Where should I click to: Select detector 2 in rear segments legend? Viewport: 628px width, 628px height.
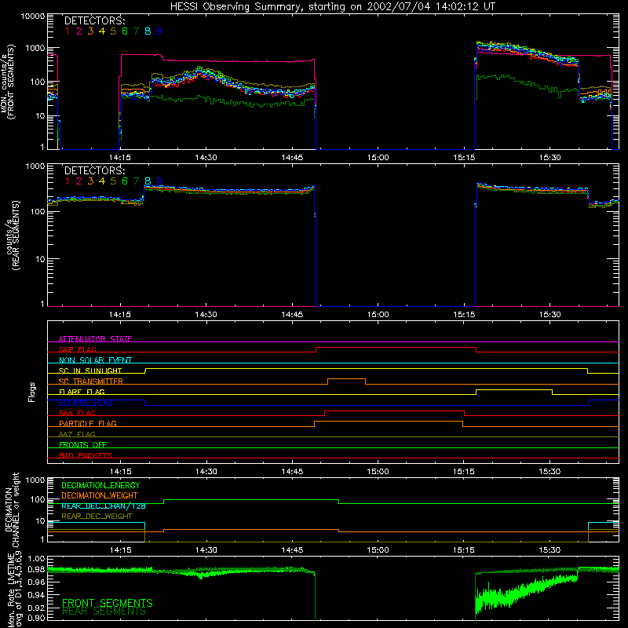click(x=79, y=181)
